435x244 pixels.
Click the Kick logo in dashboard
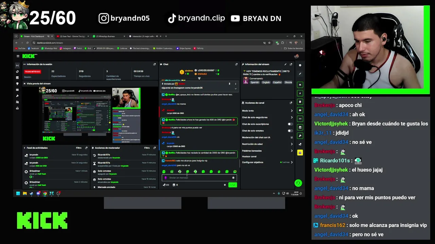pyautogui.click(x=30, y=56)
